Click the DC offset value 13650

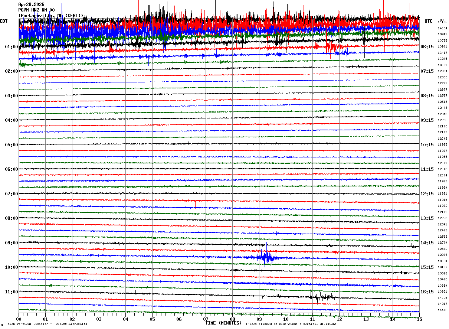pos(442,286)
